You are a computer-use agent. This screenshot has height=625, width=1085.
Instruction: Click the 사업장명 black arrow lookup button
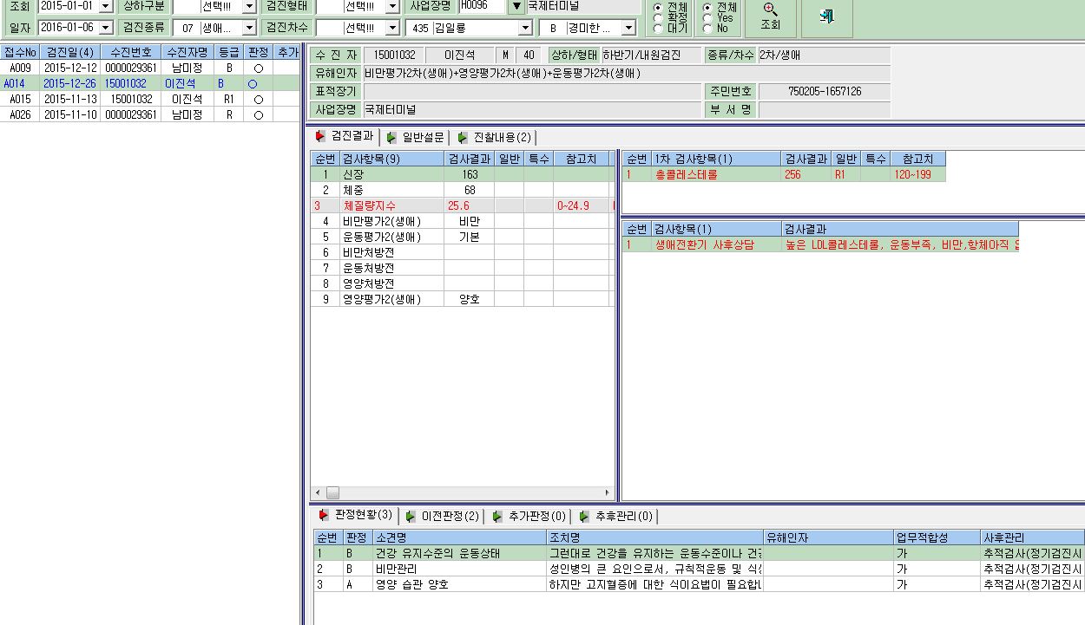516,6
